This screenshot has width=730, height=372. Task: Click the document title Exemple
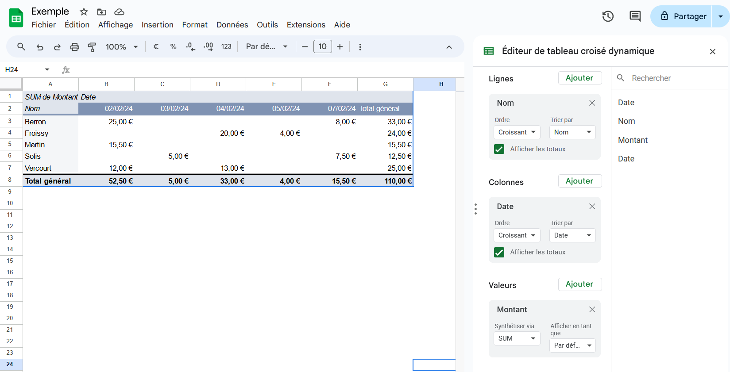click(x=50, y=12)
